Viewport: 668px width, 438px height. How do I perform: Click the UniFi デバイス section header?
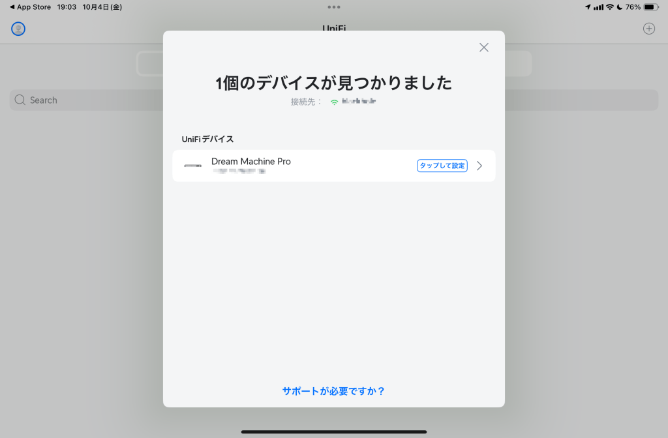207,139
